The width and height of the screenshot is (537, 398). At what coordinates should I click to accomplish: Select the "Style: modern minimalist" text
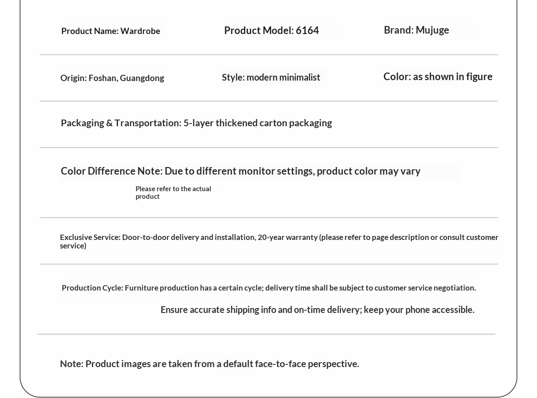point(271,77)
